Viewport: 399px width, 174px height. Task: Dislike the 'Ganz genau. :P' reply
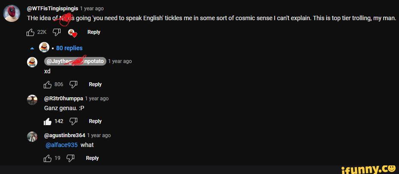(73, 121)
